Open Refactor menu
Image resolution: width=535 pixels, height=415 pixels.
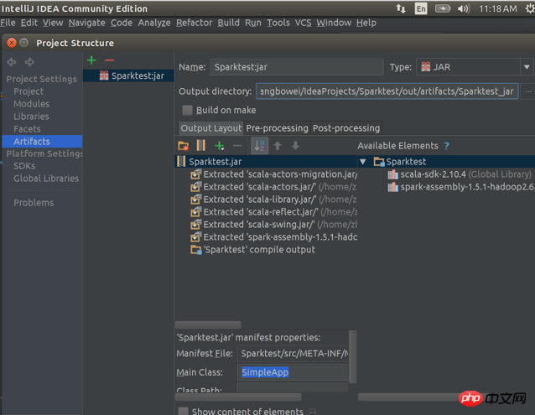click(194, 23)
